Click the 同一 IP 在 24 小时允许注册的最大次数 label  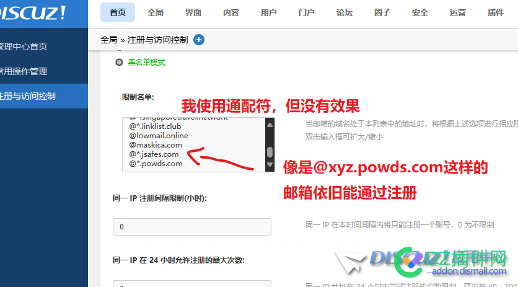click(178, 260)
